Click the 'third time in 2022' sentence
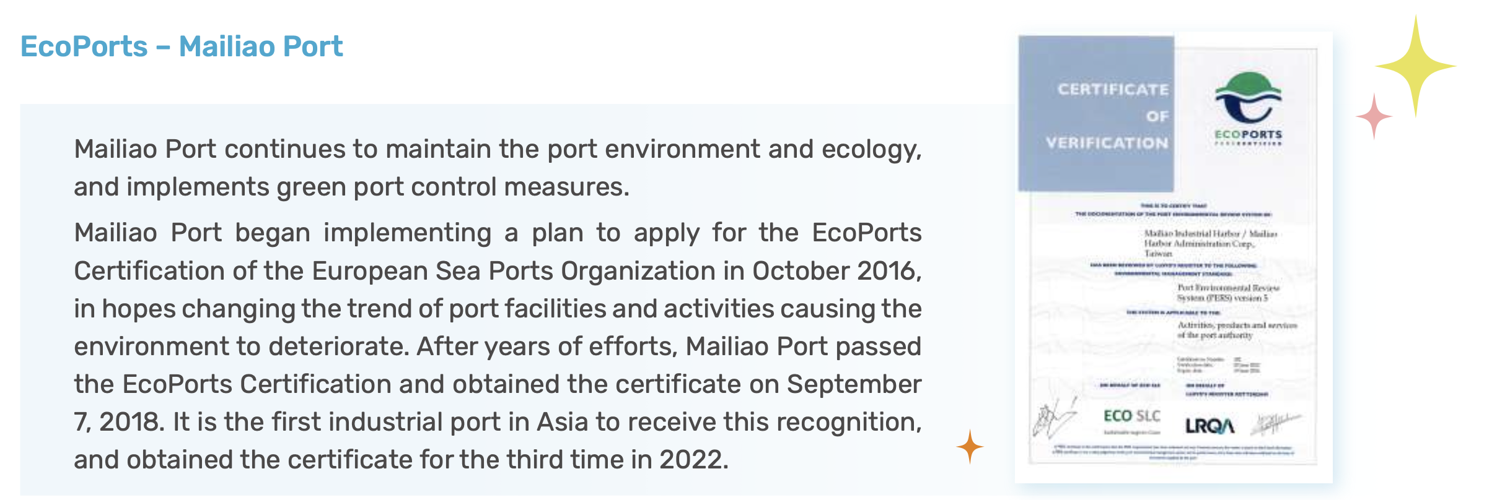This screenshot has height=500, width=1497. pos(616,460)
